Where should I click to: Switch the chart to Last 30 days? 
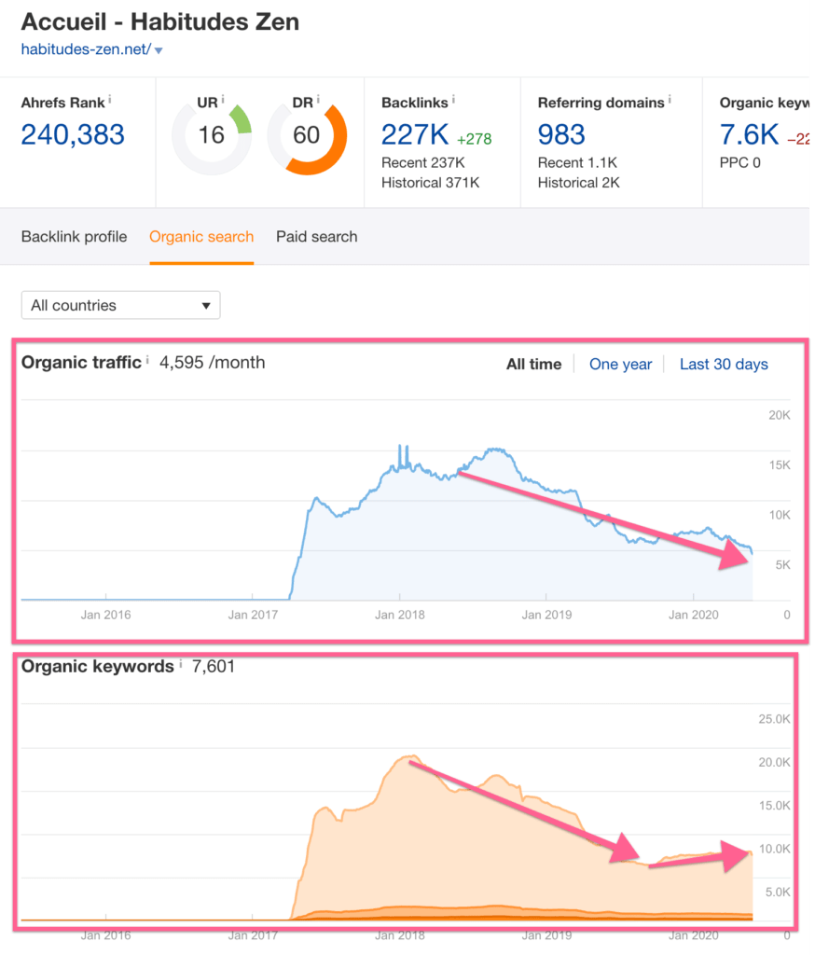pos(724,365)
